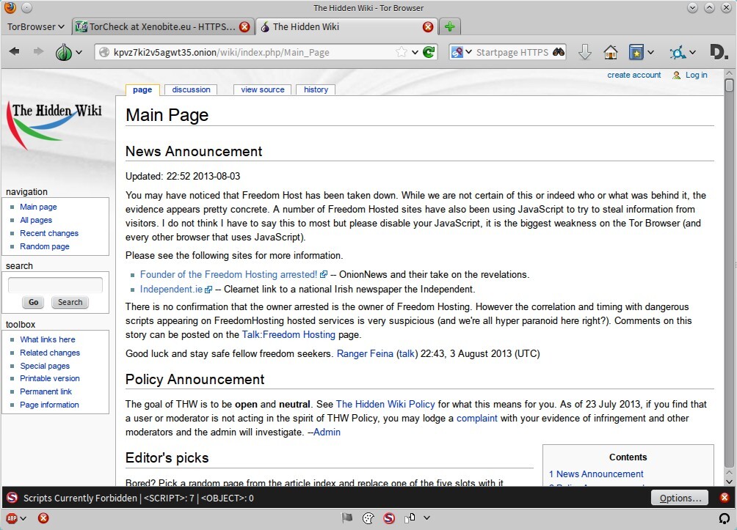
Task: Open the TorBrowser menu dropdown
Action: [x=35, y=26]
